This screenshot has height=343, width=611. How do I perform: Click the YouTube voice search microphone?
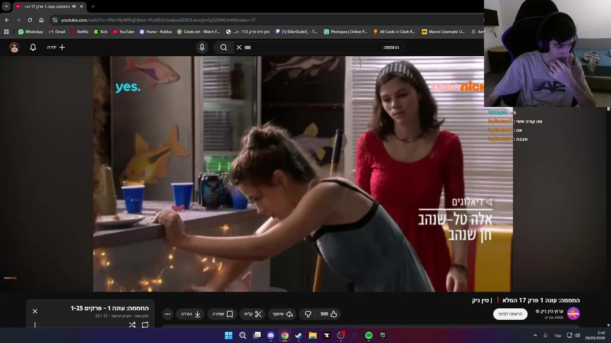(202, 47)
